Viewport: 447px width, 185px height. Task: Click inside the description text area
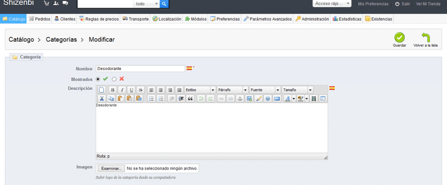tap(212, 128)
